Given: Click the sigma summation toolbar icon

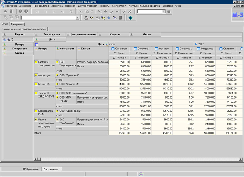Looking at the screenshot, I should [x=92, y=12].
